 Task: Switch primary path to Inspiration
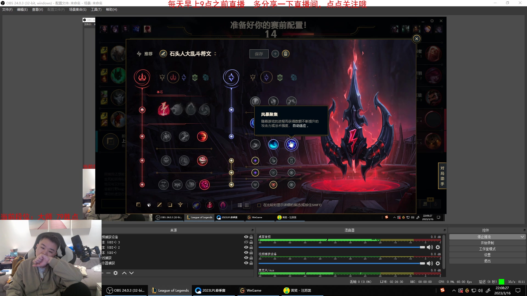click(x=206, y=78)
